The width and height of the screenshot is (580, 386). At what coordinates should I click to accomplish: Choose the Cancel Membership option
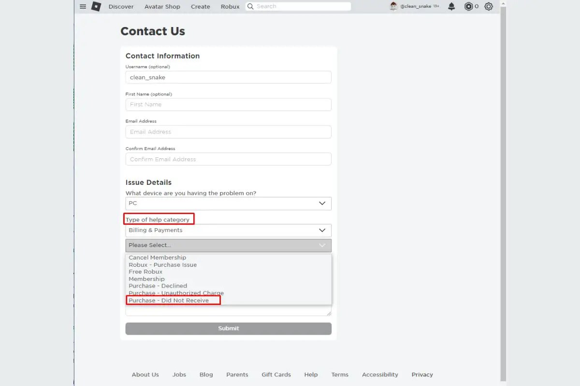[157, 258]
